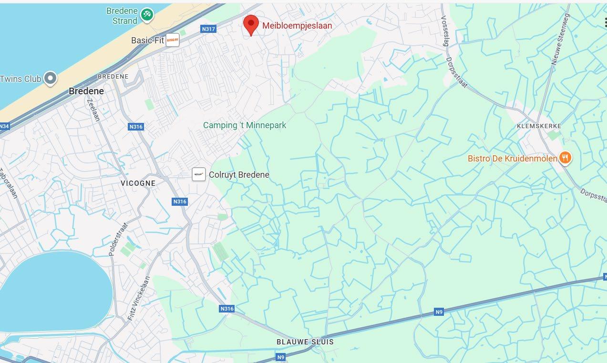Image resolution: width=607 pixels, height=363 pixels.
Task: Select Bistro De Kruidenmolen restaurant icon
Action: tap(565, 157)
